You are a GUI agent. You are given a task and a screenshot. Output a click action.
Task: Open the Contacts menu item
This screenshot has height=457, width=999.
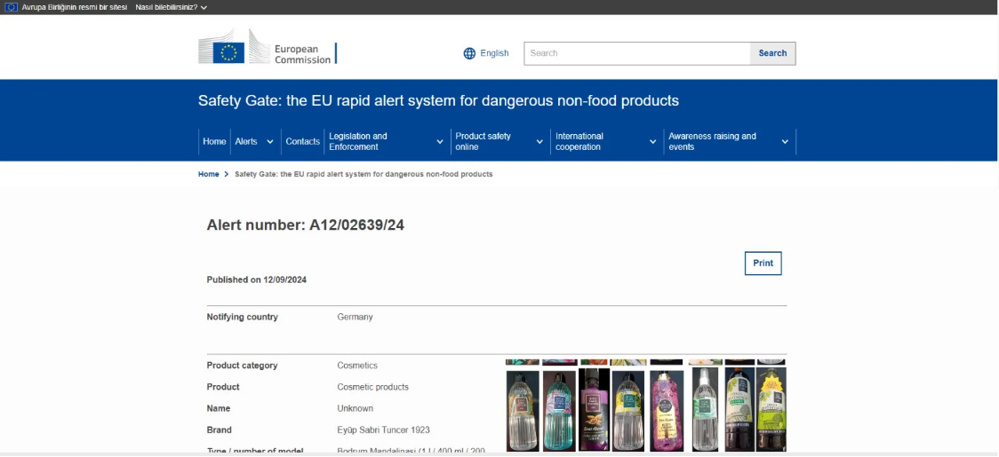tap(302, 141)
